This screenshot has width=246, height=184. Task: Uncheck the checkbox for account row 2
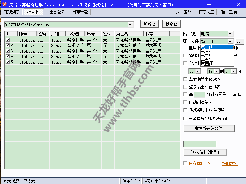coord(8,45)
